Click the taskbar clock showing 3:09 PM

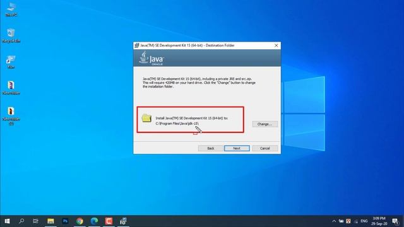tap(379, 221)
